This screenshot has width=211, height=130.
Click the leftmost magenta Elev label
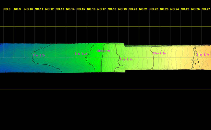(x=39, y=56)
